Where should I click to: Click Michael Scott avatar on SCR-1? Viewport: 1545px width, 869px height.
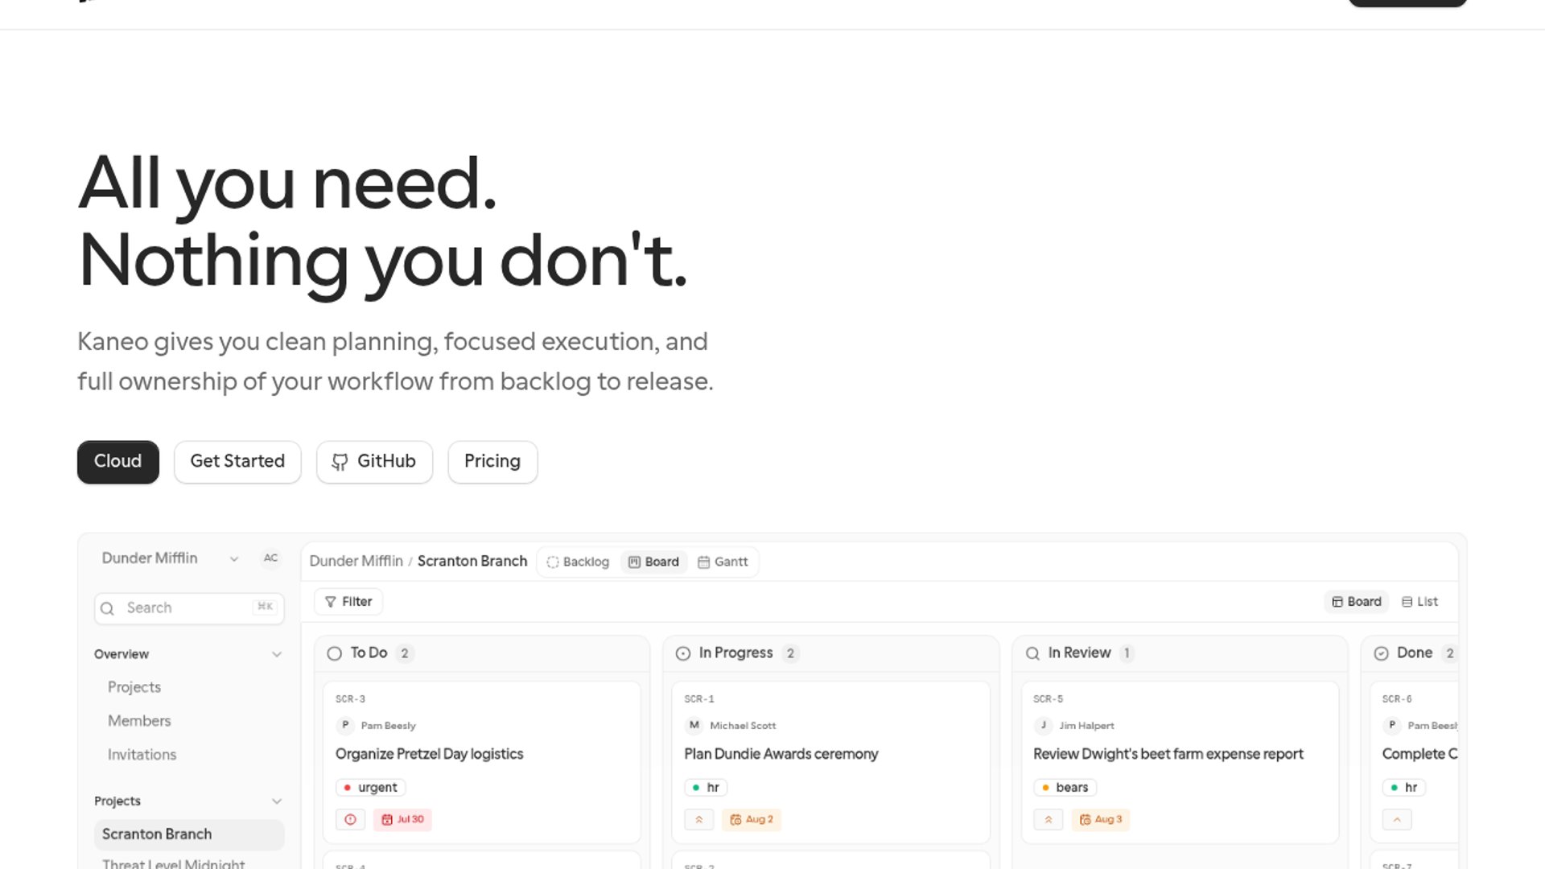[694, 725]
